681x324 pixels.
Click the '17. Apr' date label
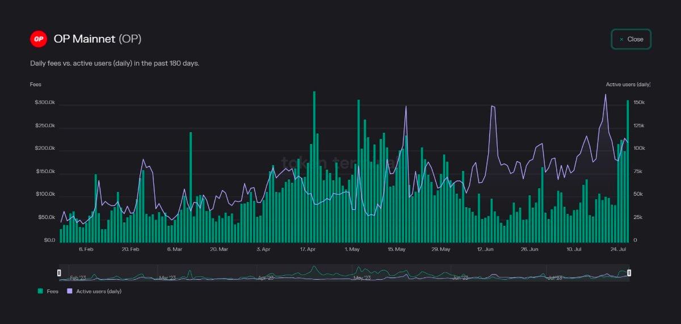(308, 249)
